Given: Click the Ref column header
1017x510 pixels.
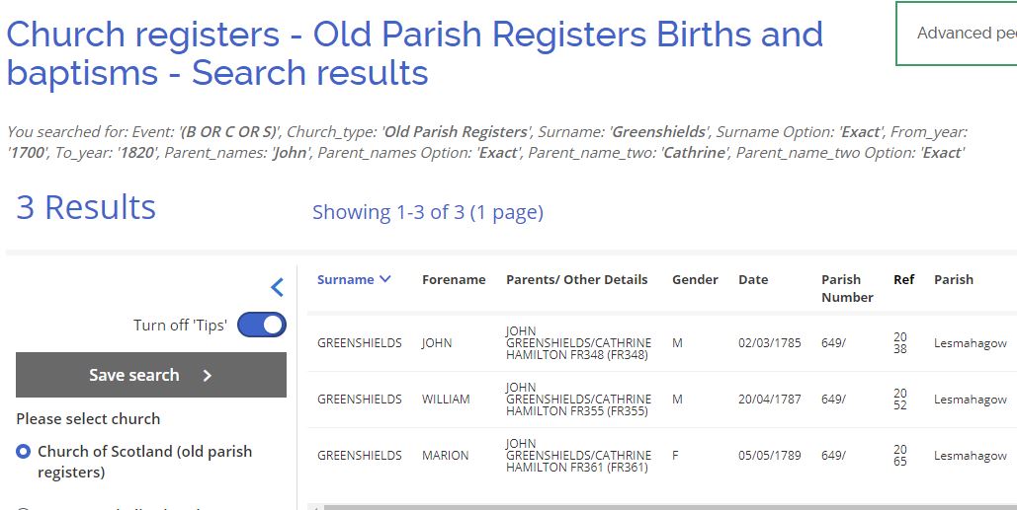Looking at the screenshot, I should (903, 279).
